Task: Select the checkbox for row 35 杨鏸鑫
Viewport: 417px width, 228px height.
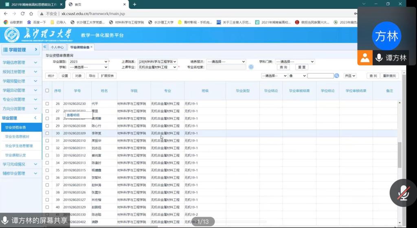Action: (47, 170)
